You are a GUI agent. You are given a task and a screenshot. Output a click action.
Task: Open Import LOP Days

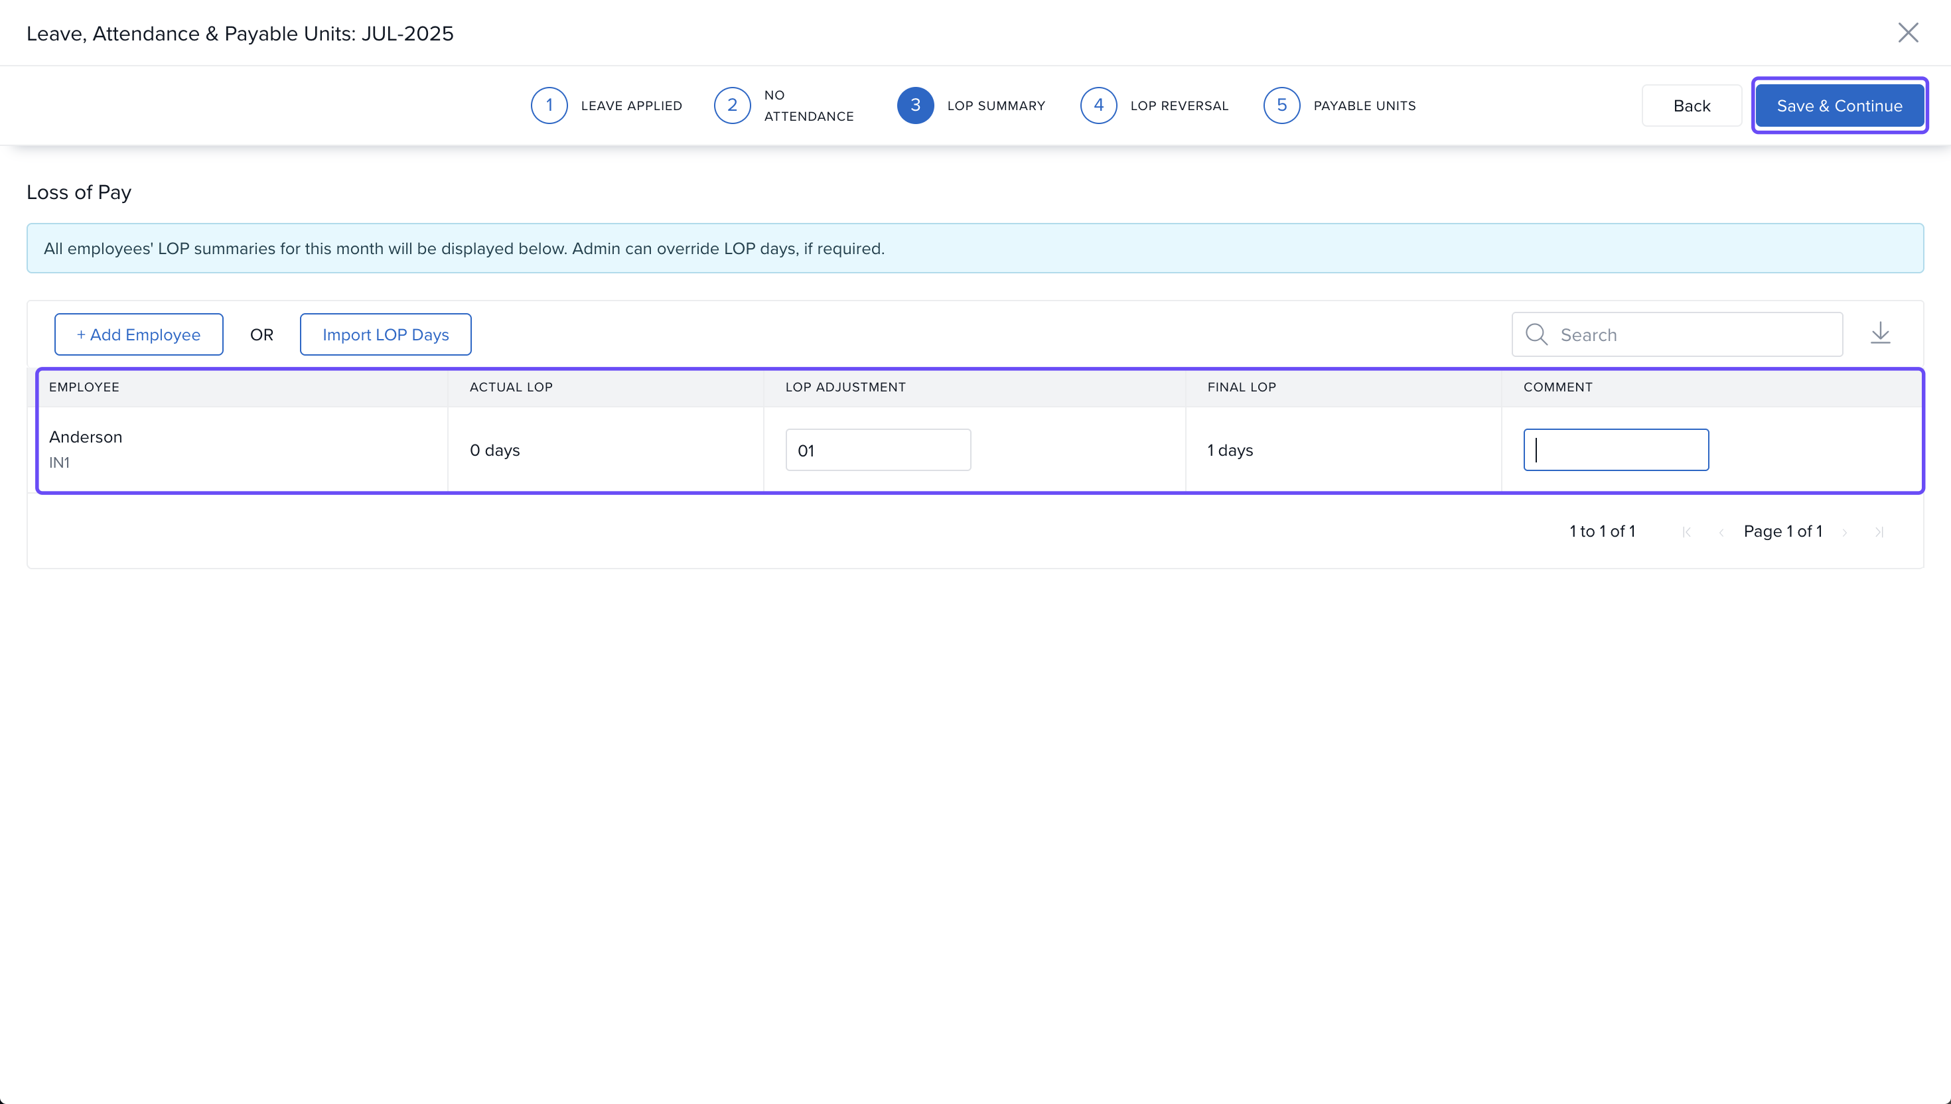point(385,334)
